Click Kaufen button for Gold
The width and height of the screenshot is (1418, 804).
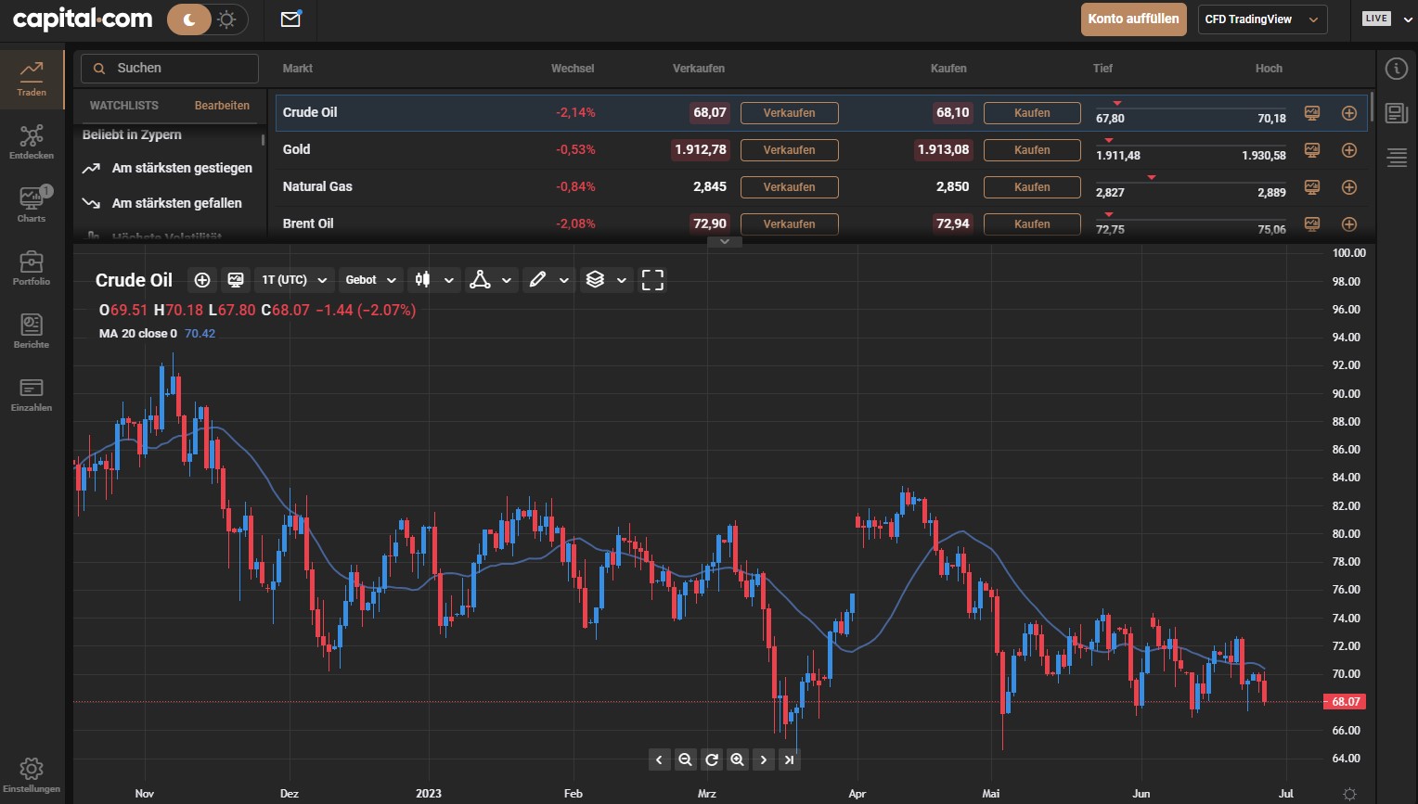1032,150
